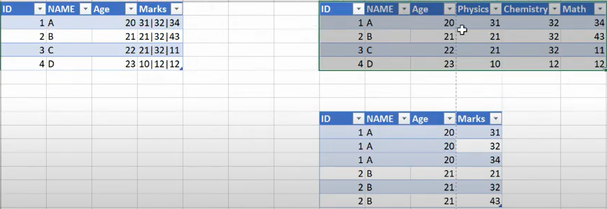
Task: Open the Math column filter dropdown
Action: (600, 9)
